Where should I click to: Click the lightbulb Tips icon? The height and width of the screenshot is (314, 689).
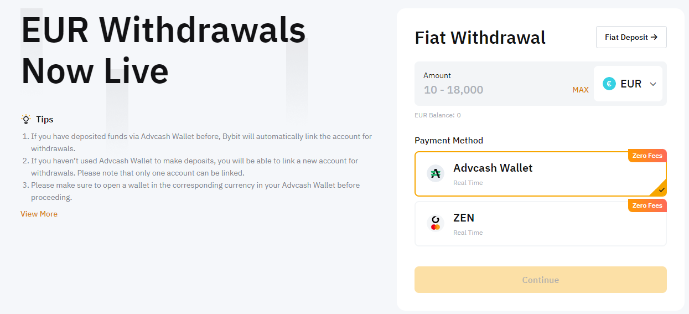tap(25, 119)
